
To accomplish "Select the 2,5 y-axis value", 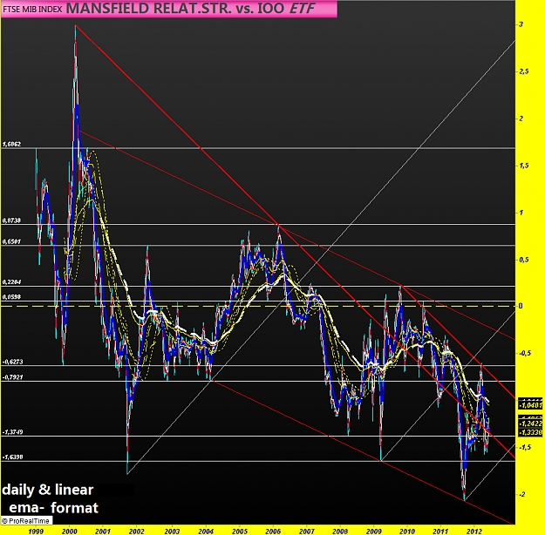I will [x=524, y=71].
